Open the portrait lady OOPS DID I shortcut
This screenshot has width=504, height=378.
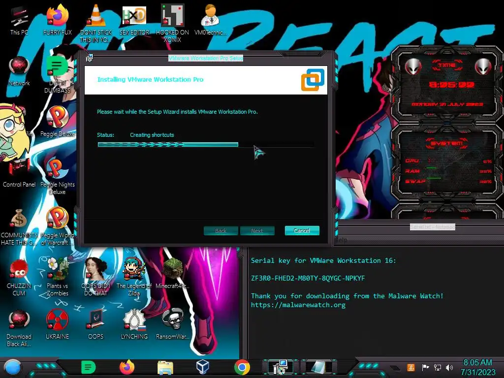(x=96, y=277)
